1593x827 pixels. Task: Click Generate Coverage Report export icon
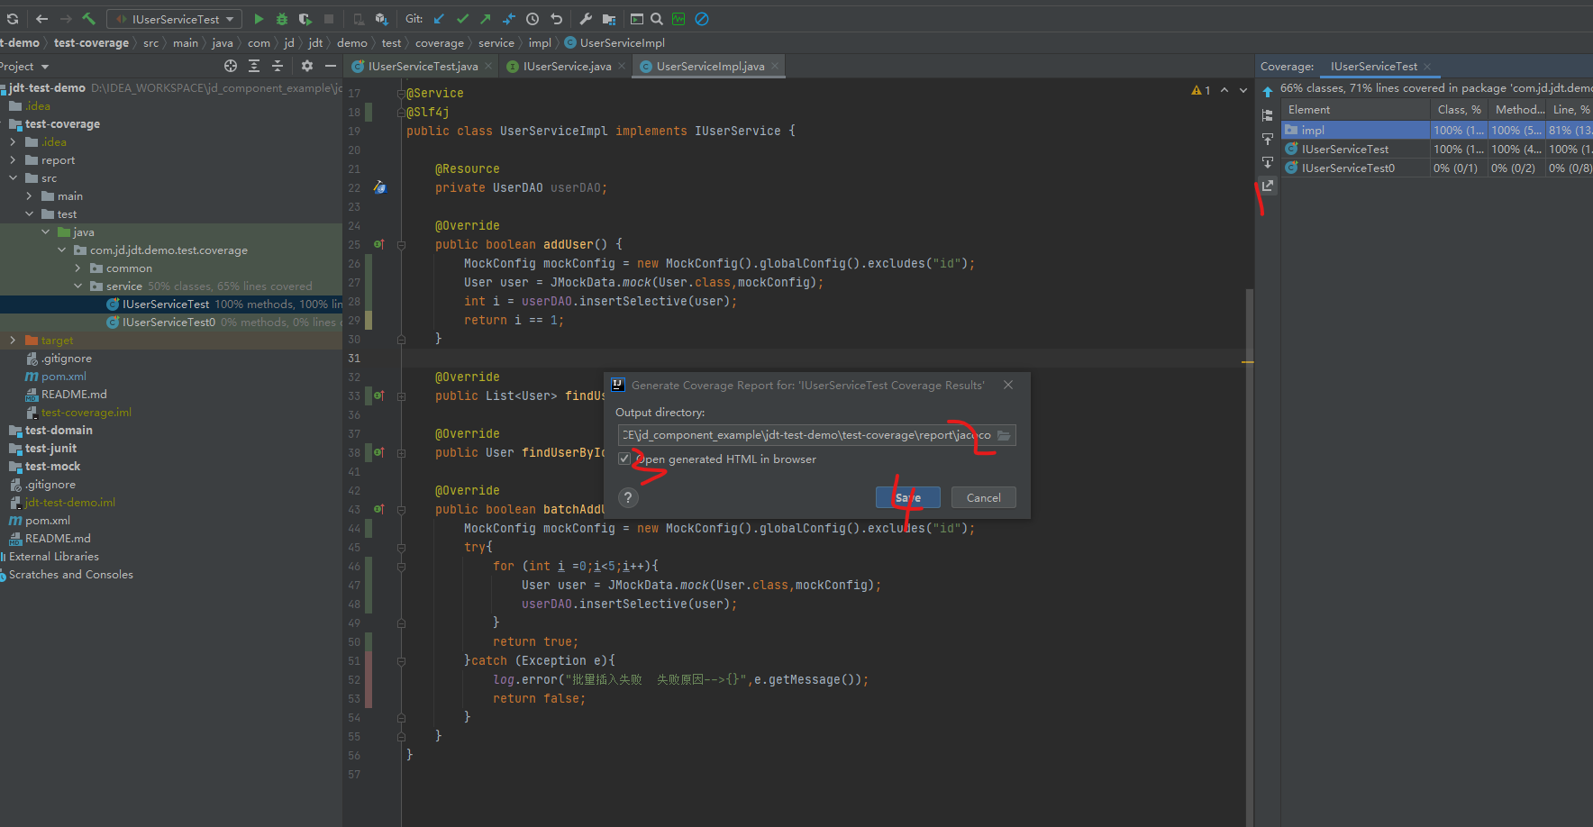[1268, 186]
